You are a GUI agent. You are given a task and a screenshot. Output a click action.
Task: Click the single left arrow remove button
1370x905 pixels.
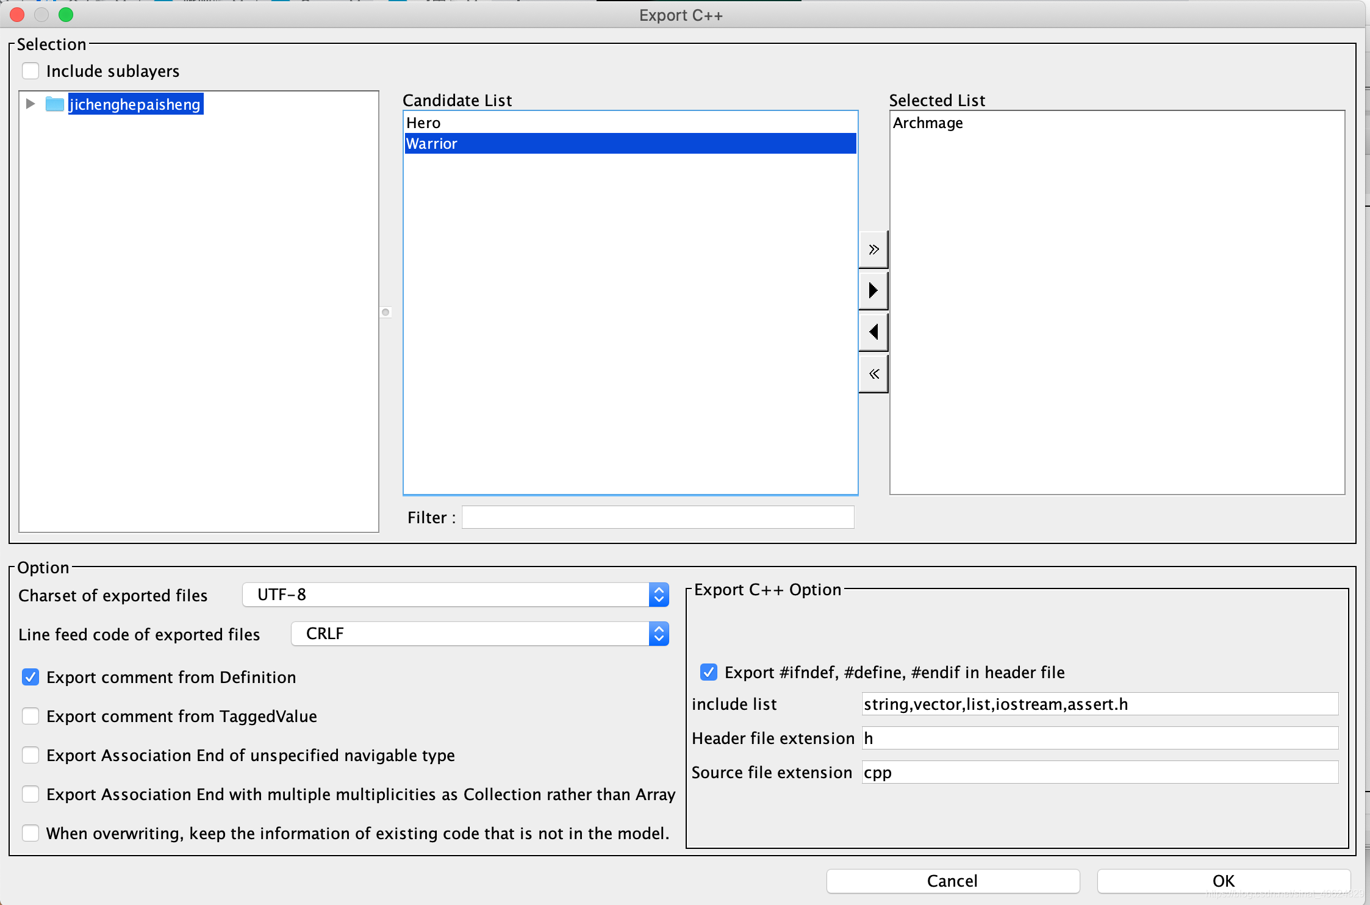pyautogui.click(x=873, y=332)
